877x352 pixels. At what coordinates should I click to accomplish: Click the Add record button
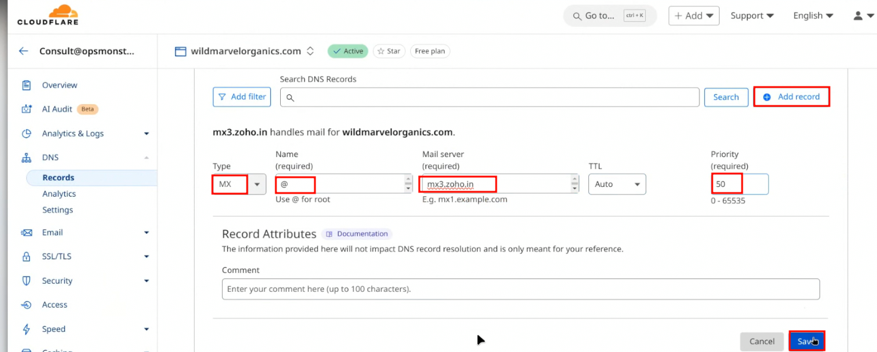click(792, 97)
